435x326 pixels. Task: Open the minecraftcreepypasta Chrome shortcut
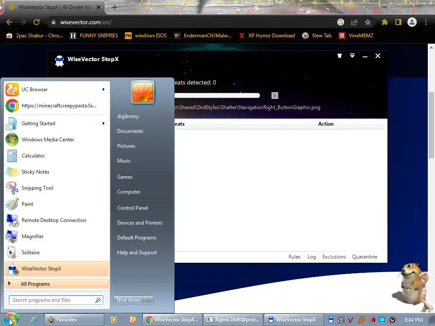57,106
